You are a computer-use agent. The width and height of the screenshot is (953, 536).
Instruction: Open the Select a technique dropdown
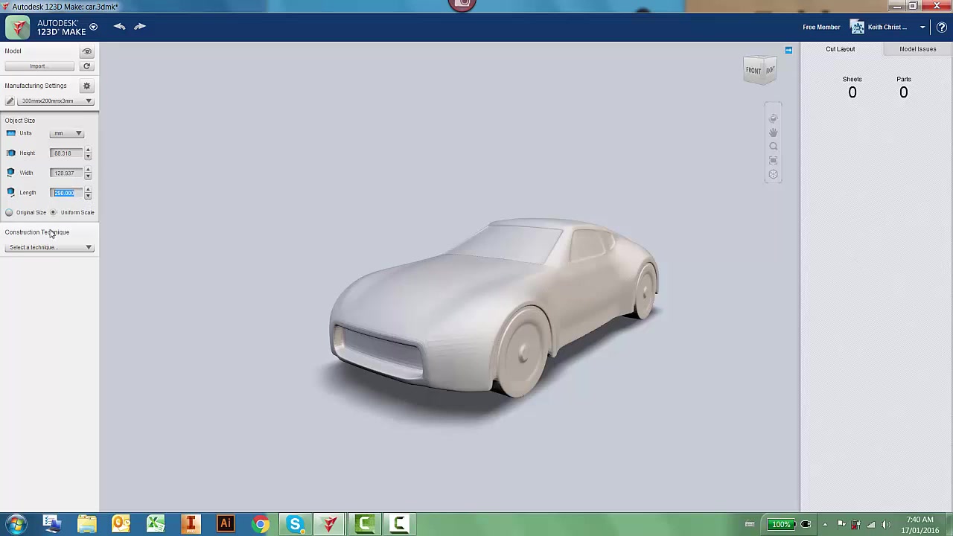coord(48,246)
